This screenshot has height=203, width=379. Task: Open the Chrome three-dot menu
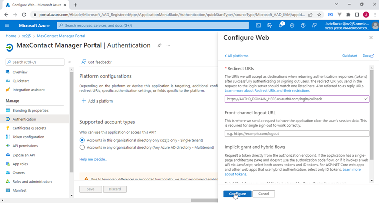tap(374, 15)
